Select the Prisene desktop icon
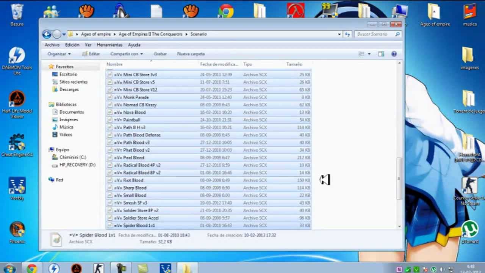This screenshot has width=485, height=273. click(17, 232)
